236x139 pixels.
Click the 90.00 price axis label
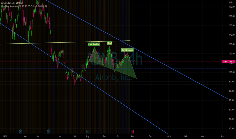coord(231,82)
